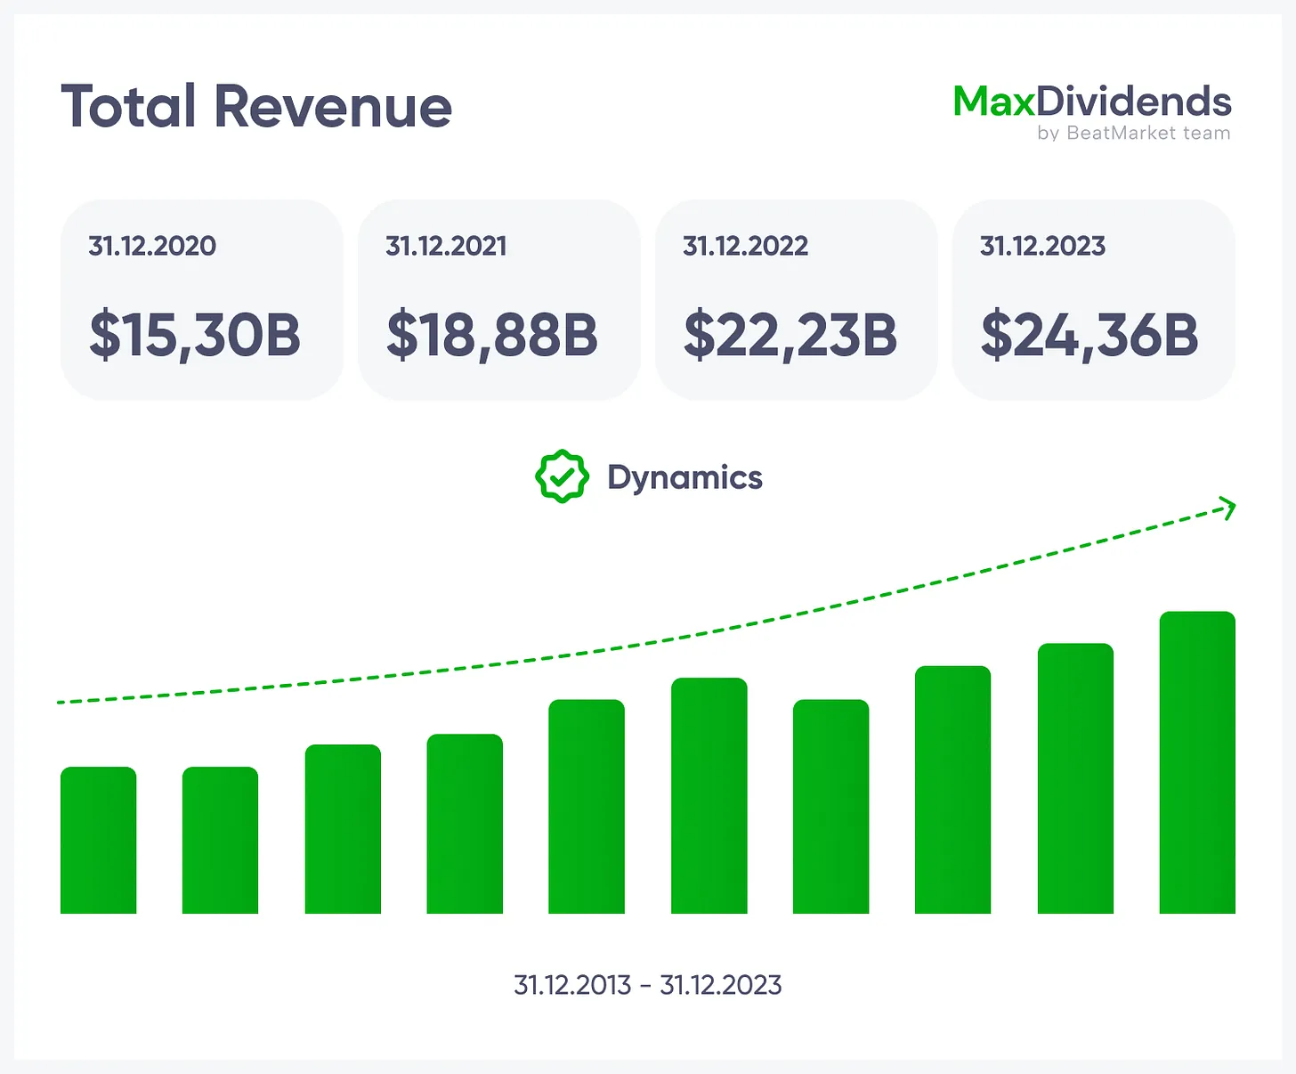Click the Total Revenue heading

point(256,107)
